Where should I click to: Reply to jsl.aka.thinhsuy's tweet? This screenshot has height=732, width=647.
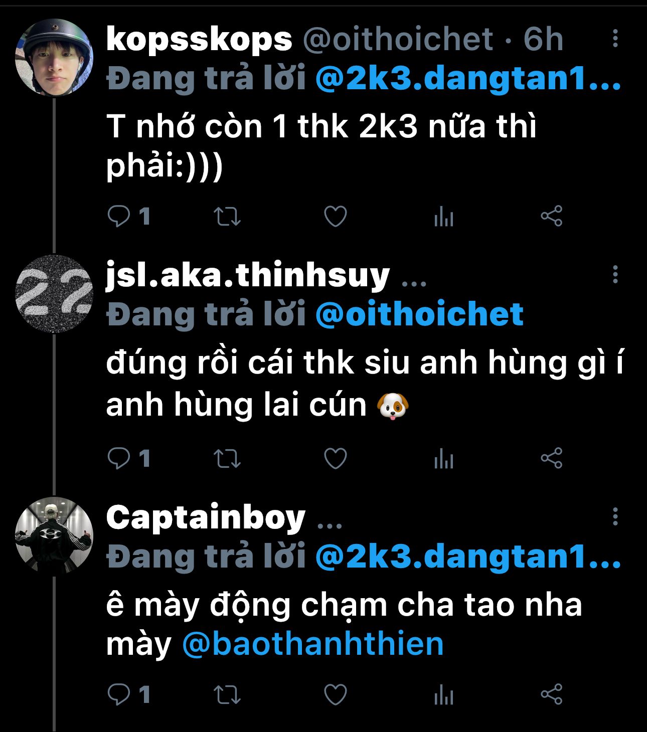pos(119,458)
